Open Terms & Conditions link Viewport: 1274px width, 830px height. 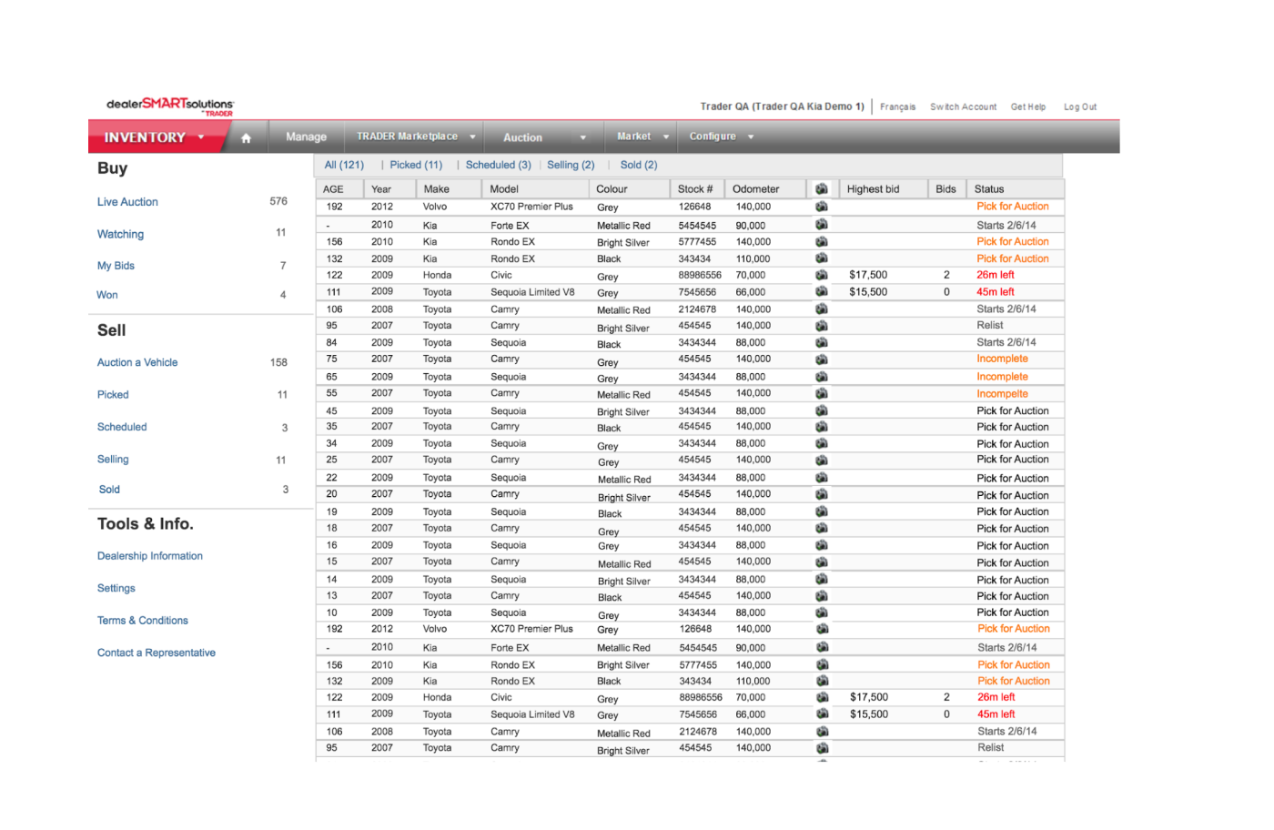143,621
